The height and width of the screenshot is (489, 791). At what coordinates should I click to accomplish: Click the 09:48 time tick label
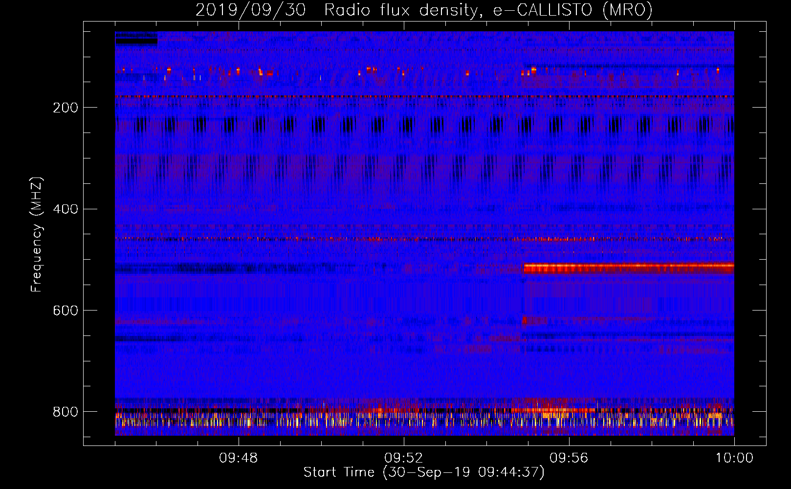tap(239, 458)
